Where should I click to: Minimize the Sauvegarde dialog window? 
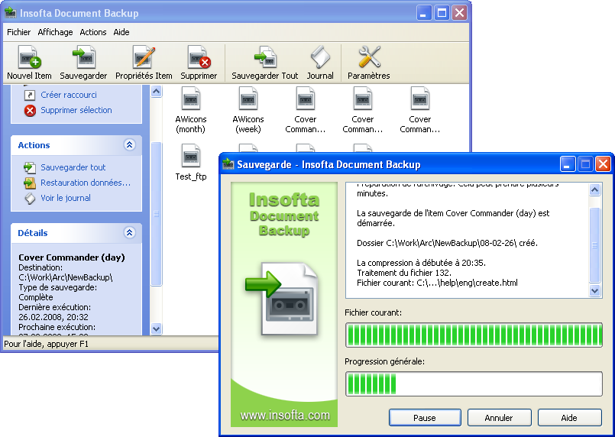[567, 164]
